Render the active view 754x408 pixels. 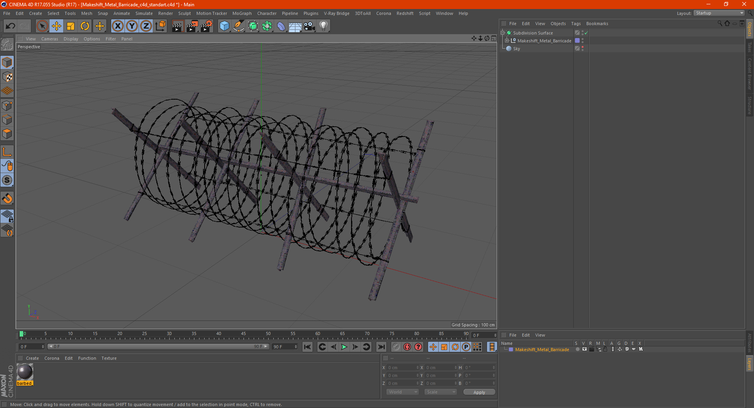(178, 26)
